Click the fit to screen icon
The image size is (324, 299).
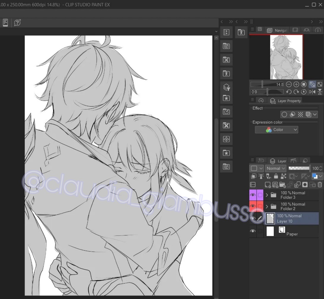coord(320,84)
